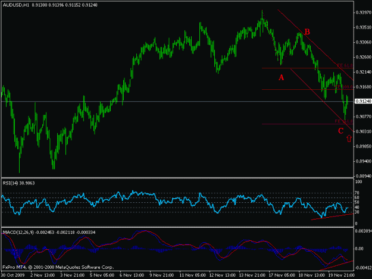Click the 5 Nov 05:00 time label
The height and width of the screenshot is (279, 372).
point(102,275)
